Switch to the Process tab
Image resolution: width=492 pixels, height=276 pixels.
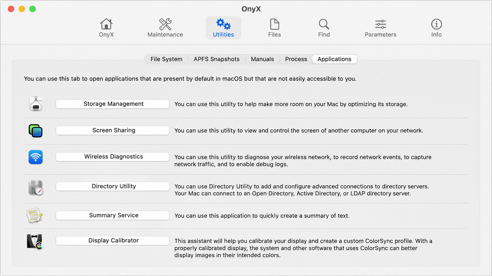(x=296, y=59)
